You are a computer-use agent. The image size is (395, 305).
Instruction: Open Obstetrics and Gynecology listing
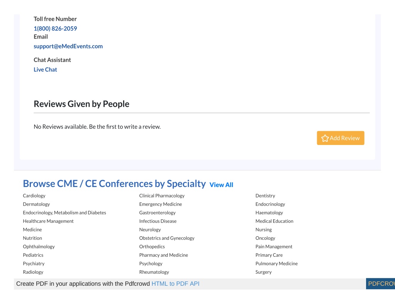click(x=167, y=238)
